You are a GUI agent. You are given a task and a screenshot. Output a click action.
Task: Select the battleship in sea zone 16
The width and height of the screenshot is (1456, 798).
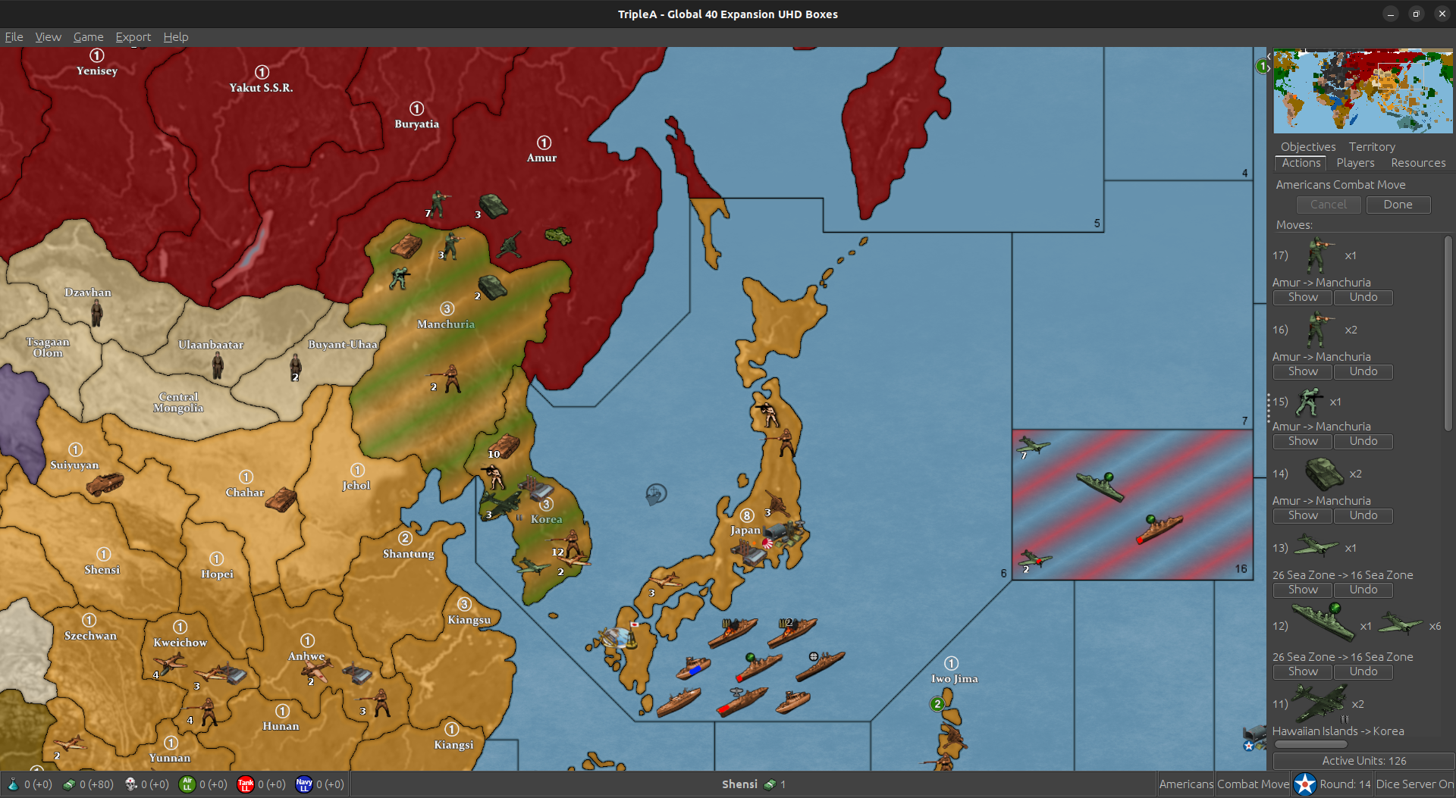(x=1100, y=486)
